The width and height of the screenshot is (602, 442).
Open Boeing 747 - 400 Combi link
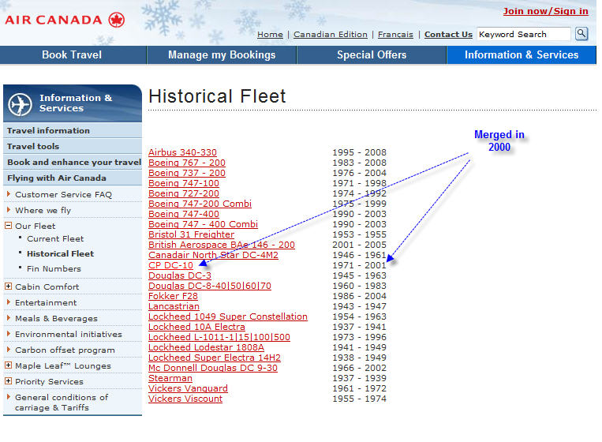pos(203,224)
